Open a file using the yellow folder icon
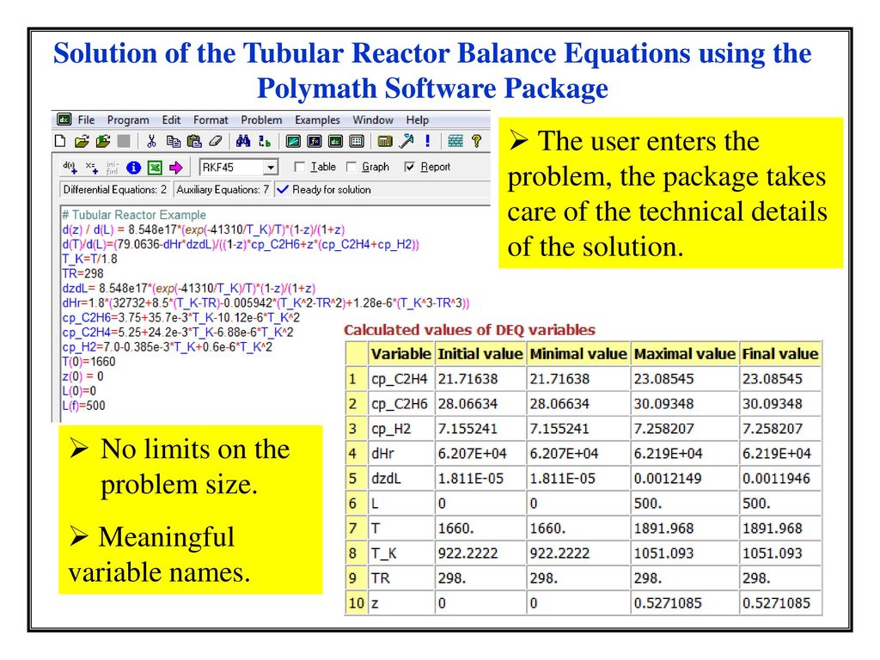This screenshot has width=880, height=660. pyautogui.click(x=82, y=142)
